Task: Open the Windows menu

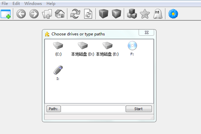Action: click(x=33, y=3)
